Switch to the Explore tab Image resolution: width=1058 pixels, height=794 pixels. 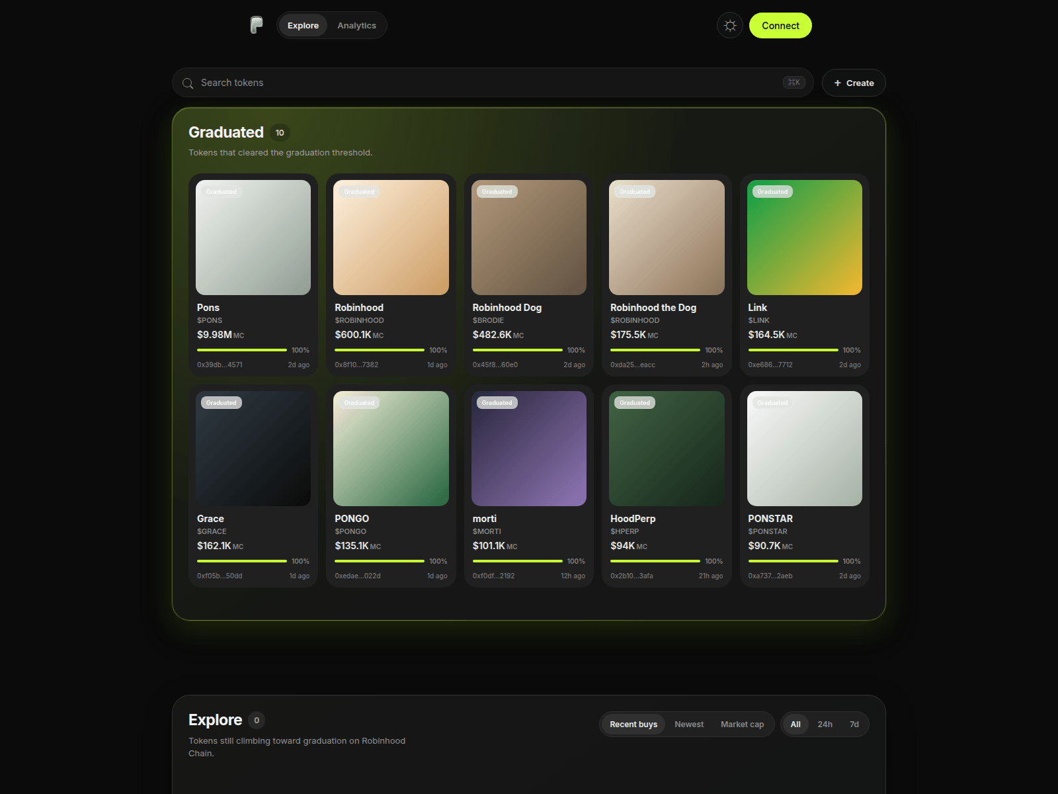pyautogui.click(x=303, y=26)
